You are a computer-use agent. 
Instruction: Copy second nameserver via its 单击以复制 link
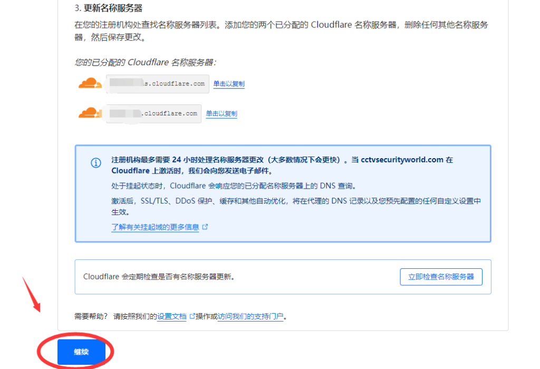(221, 113)
